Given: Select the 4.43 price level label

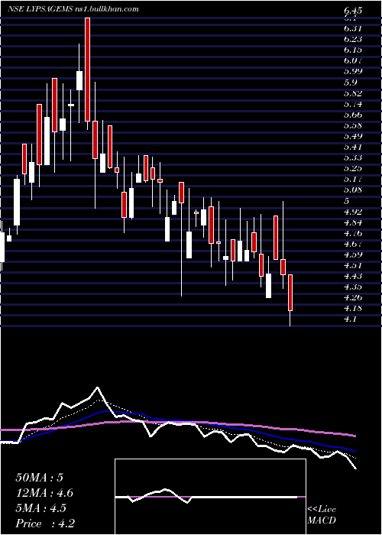Looking at the screenshot, I should click(x=353, y=277).
